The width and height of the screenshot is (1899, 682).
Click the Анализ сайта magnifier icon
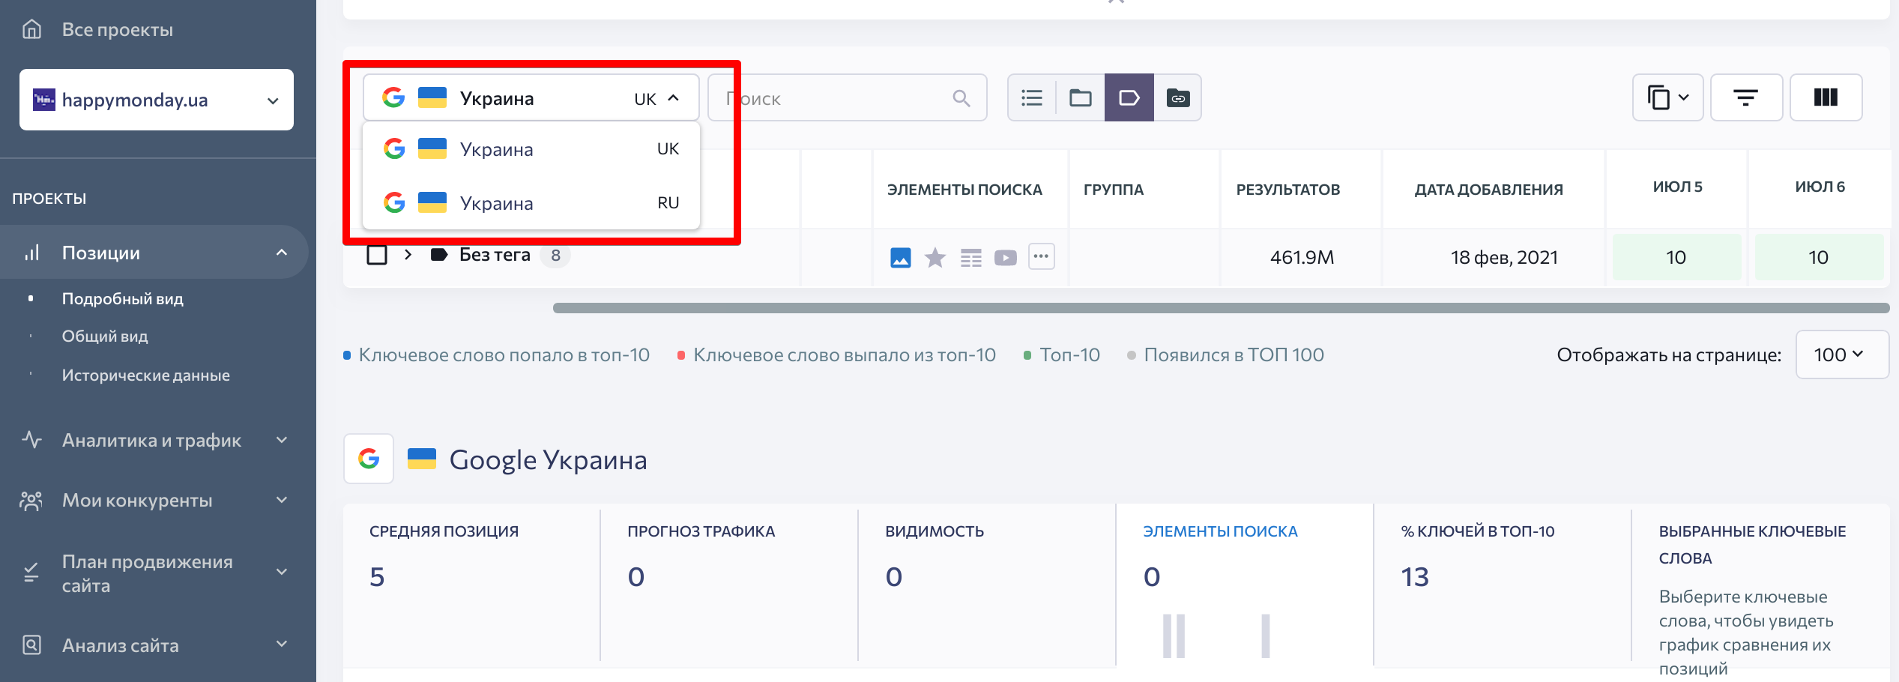click(31, 645)
